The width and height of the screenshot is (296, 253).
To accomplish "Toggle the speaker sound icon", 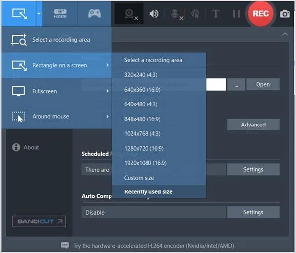I will (154, 14).
